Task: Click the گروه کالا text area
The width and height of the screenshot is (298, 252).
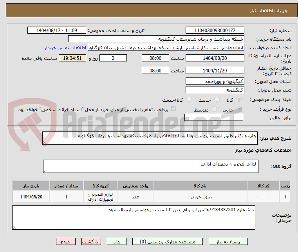Action: click(151, 166)
